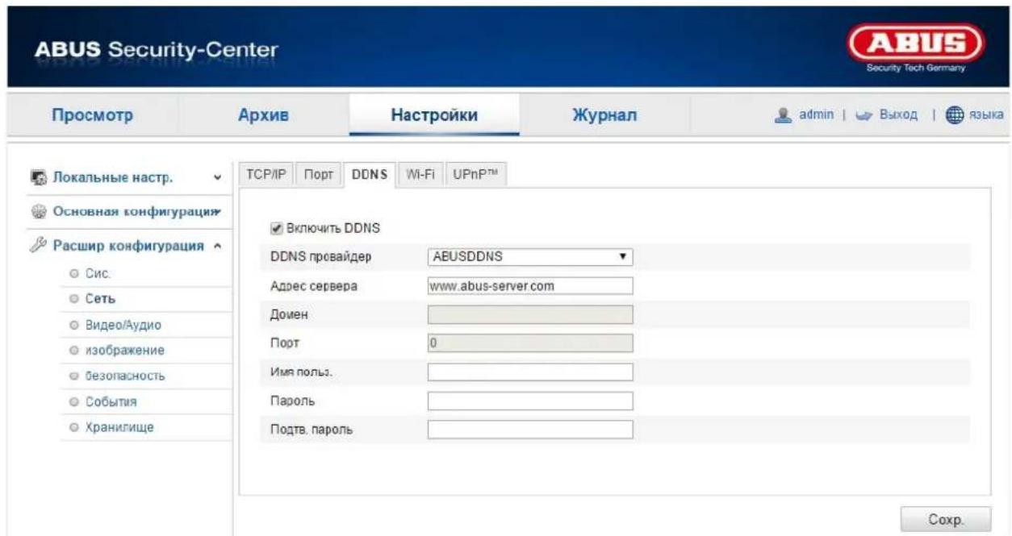Click the Имя польз. input field
1012x536 pixels.
[529, 372]
